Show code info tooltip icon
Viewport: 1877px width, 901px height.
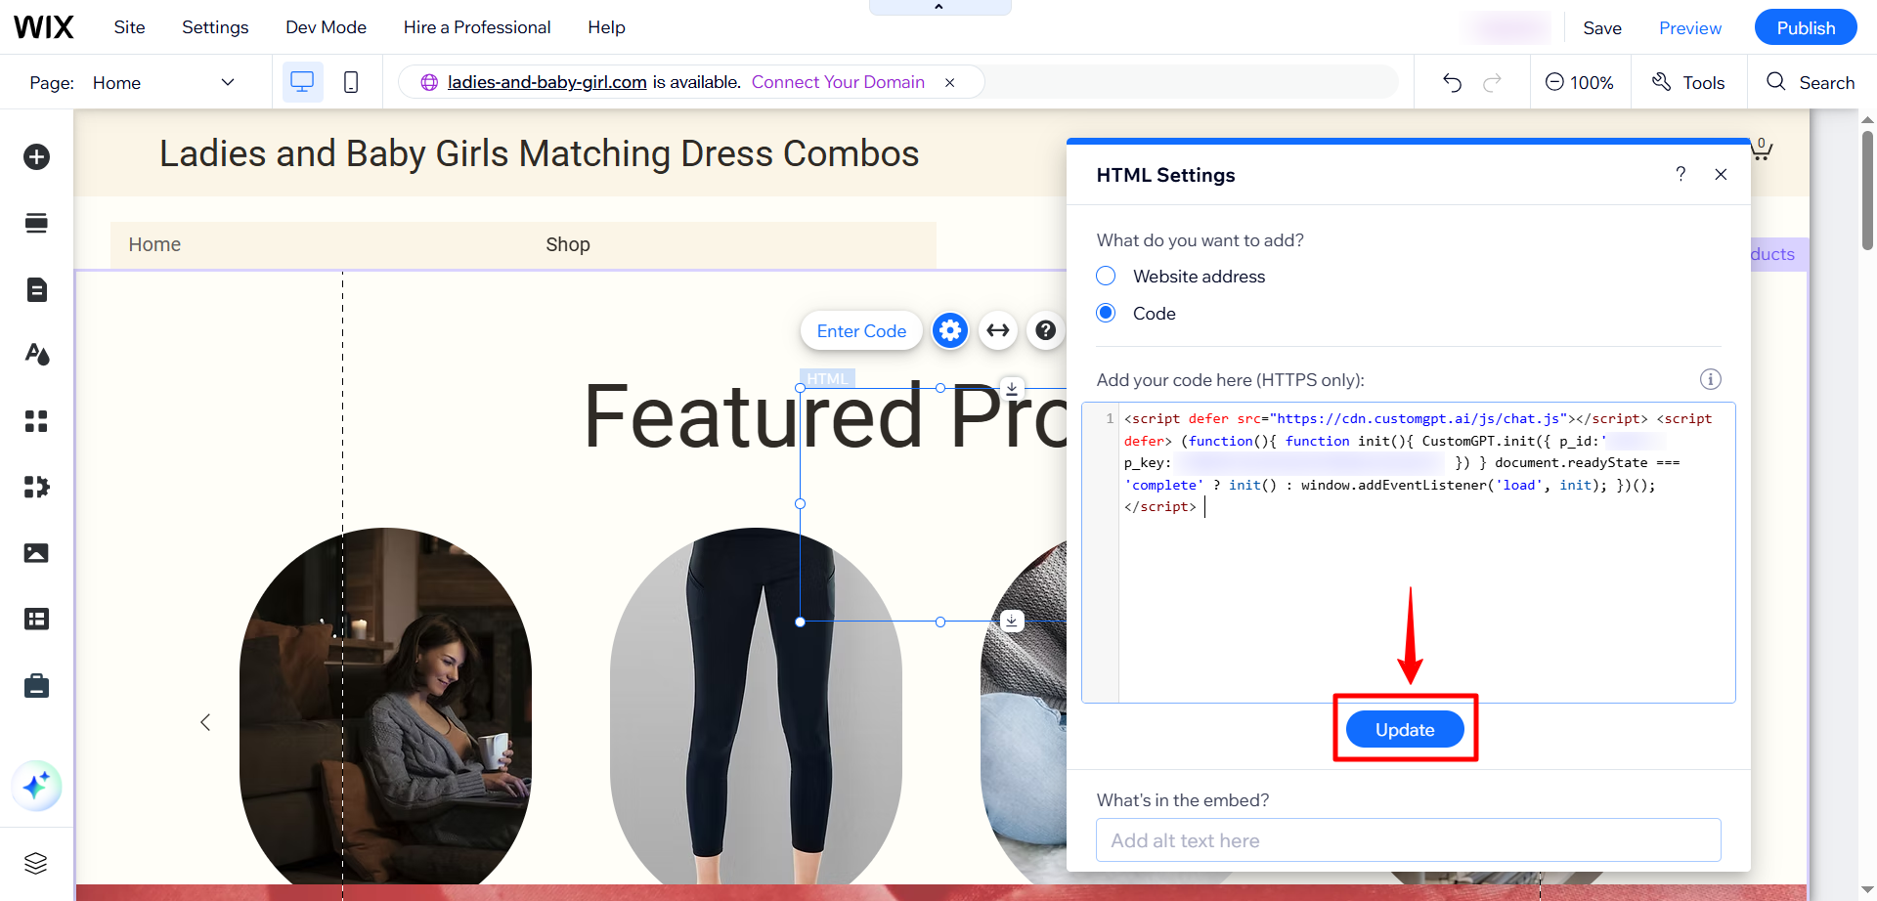1710,379
